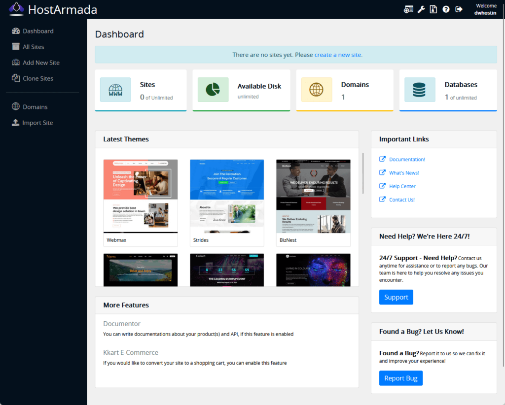The width and height of the screenshot is (505, 405).
Task: Click the 'create a new site' link
Action: point(337,55)
